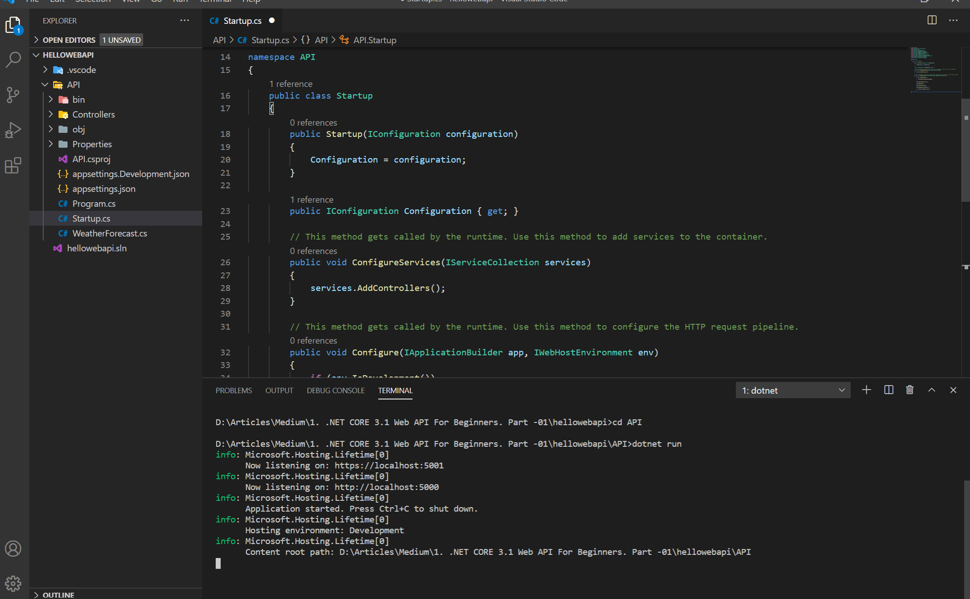
Task: Maximize the panel size with up chevron
Action: tap(932, 390)
